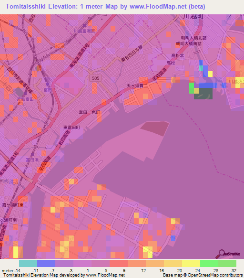Click the 朝明大橋南詰 label
244x278 pixels.
(x=189, y=43)
